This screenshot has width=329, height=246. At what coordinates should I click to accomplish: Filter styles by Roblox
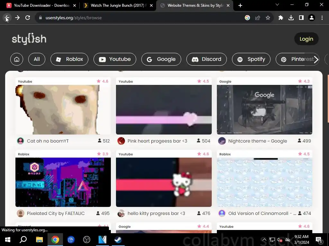[69, 59]
